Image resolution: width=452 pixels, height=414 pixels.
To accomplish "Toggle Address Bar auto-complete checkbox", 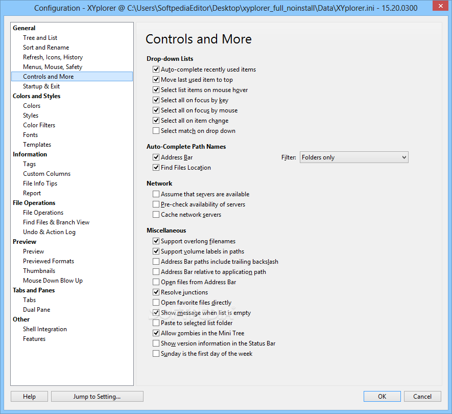I will tap(156, 157).
